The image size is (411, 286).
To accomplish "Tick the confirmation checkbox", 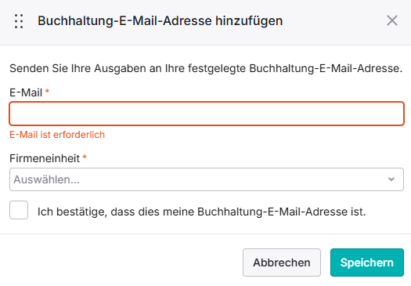I will [19, 210].
